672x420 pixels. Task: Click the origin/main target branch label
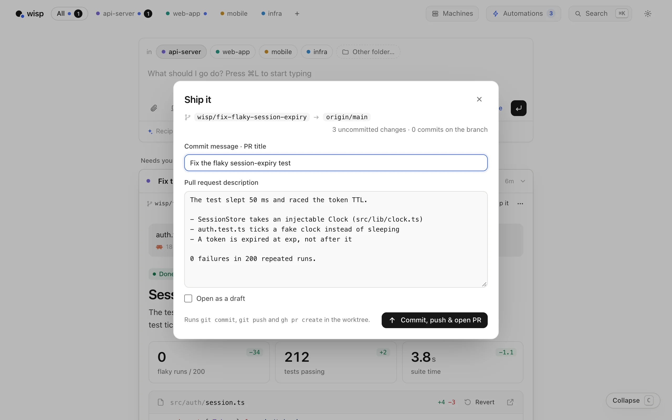(346, 117)
